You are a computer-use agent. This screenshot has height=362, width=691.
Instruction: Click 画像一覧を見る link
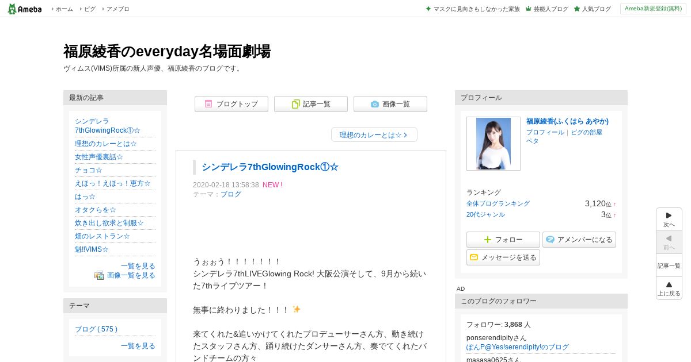tap(131, 275)
